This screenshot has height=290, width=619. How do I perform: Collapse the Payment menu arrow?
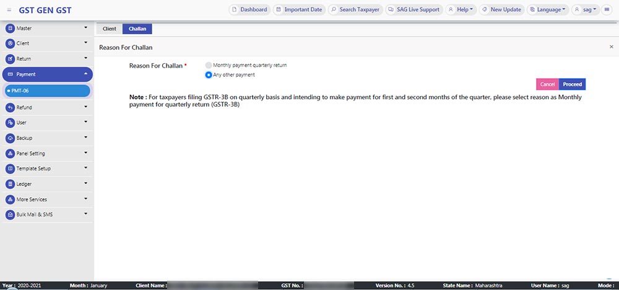[x=85, y=74]
